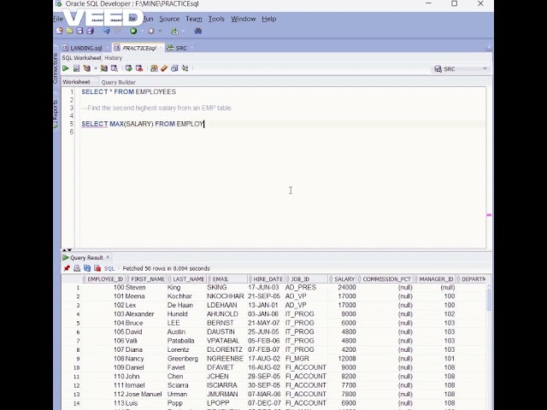Select the SQL Worksheet tab
The width and height of the screenshot is (547, 410).
pyautogui.click(x=82, y=58)
